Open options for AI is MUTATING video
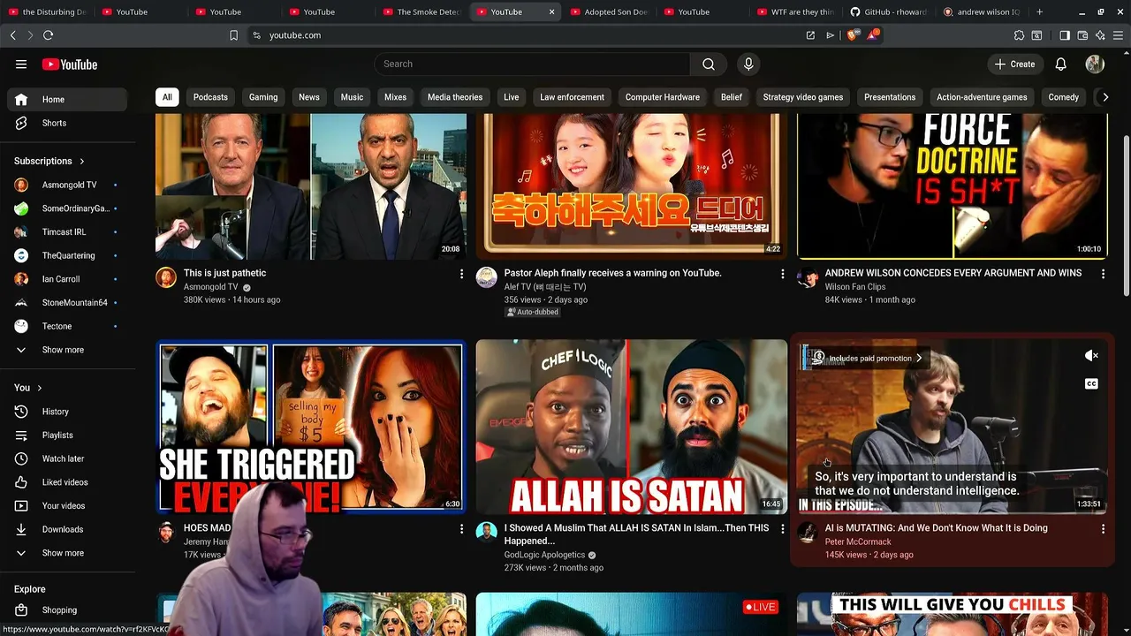The image size is (1131, 636). click(x=1103, y=528)
